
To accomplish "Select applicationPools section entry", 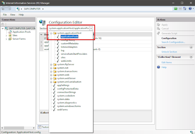I will click(69, 36).
